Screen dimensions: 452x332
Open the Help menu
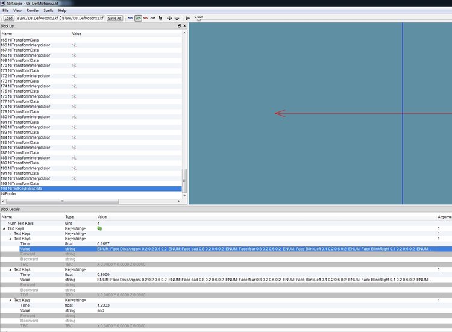[63, 11]
